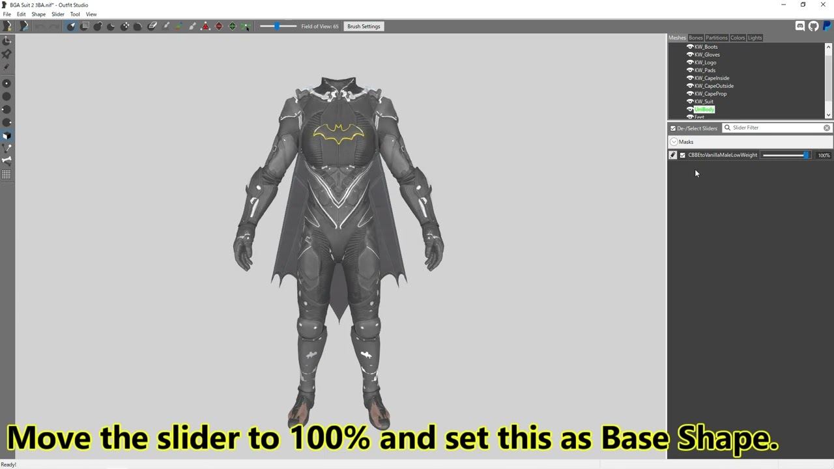
Task: Click the 100% slider value field
Action: pyautogui.click(x=824, y=155)
